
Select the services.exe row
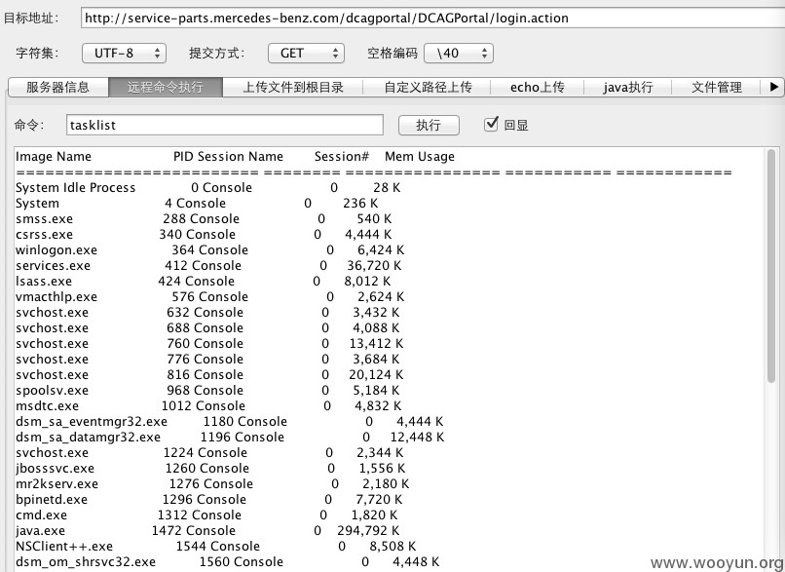[x=208, y=265]
